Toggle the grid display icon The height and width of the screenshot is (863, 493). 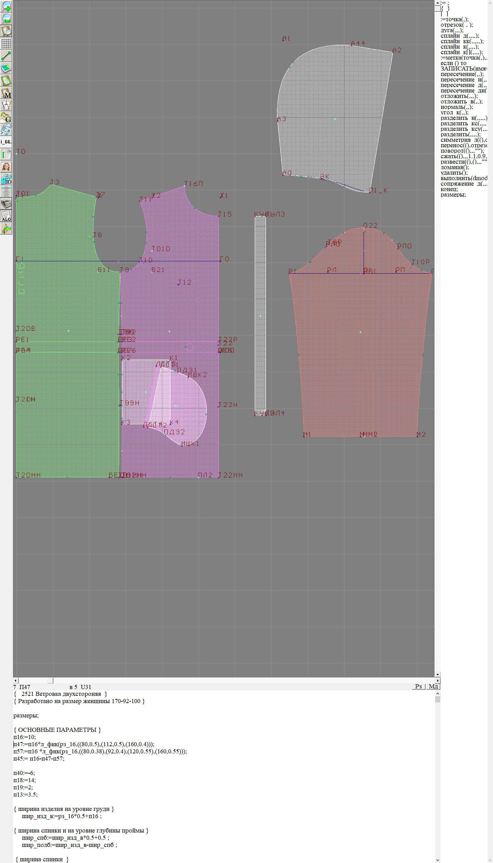(x=6, y=43)
